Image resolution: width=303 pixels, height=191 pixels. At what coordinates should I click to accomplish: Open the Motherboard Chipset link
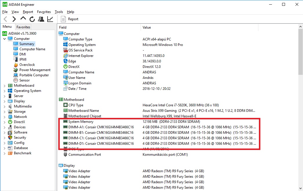pos(85,116)
